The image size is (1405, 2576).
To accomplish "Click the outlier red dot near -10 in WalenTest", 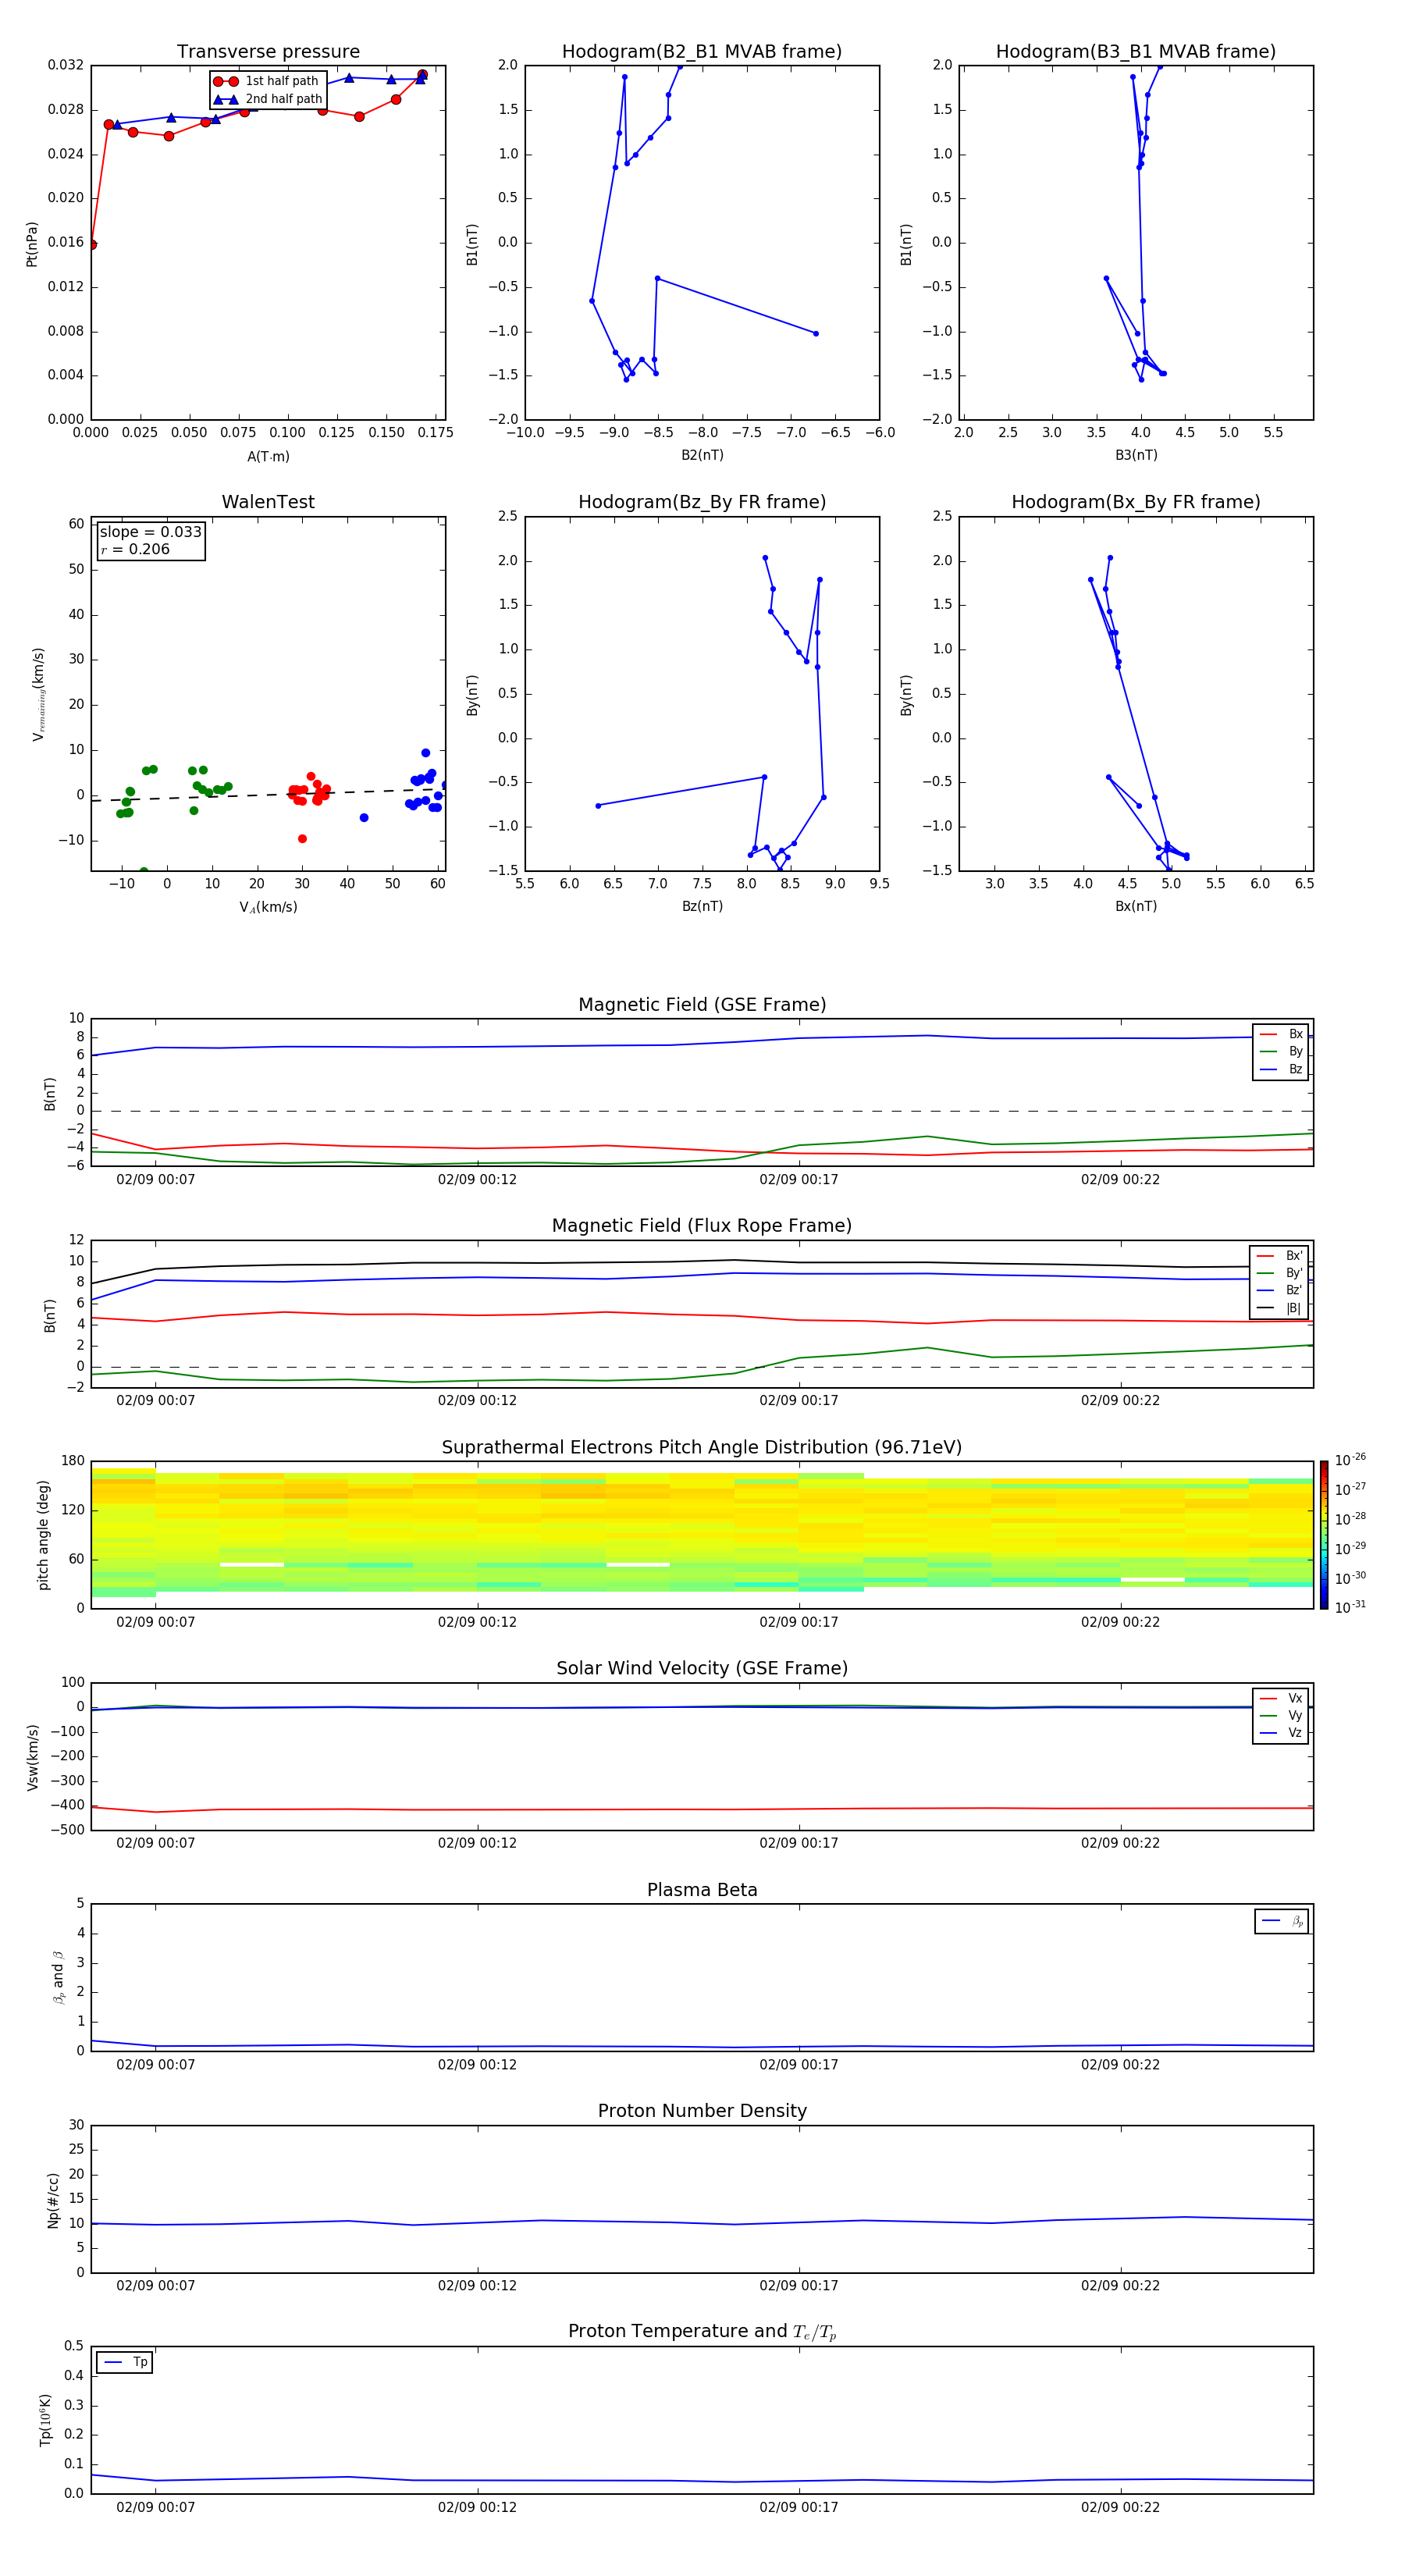I will point(302,839).
